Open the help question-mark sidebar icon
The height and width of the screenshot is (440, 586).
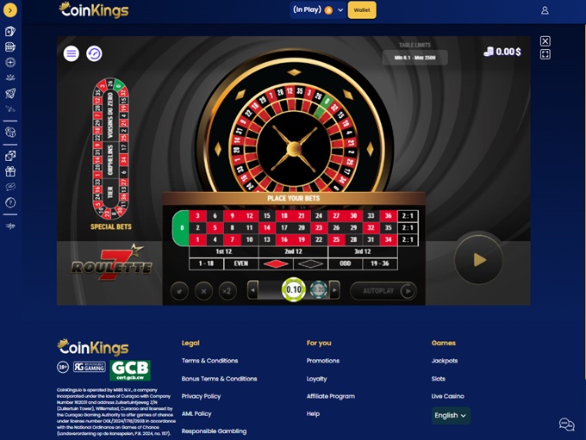pos(10,203)
